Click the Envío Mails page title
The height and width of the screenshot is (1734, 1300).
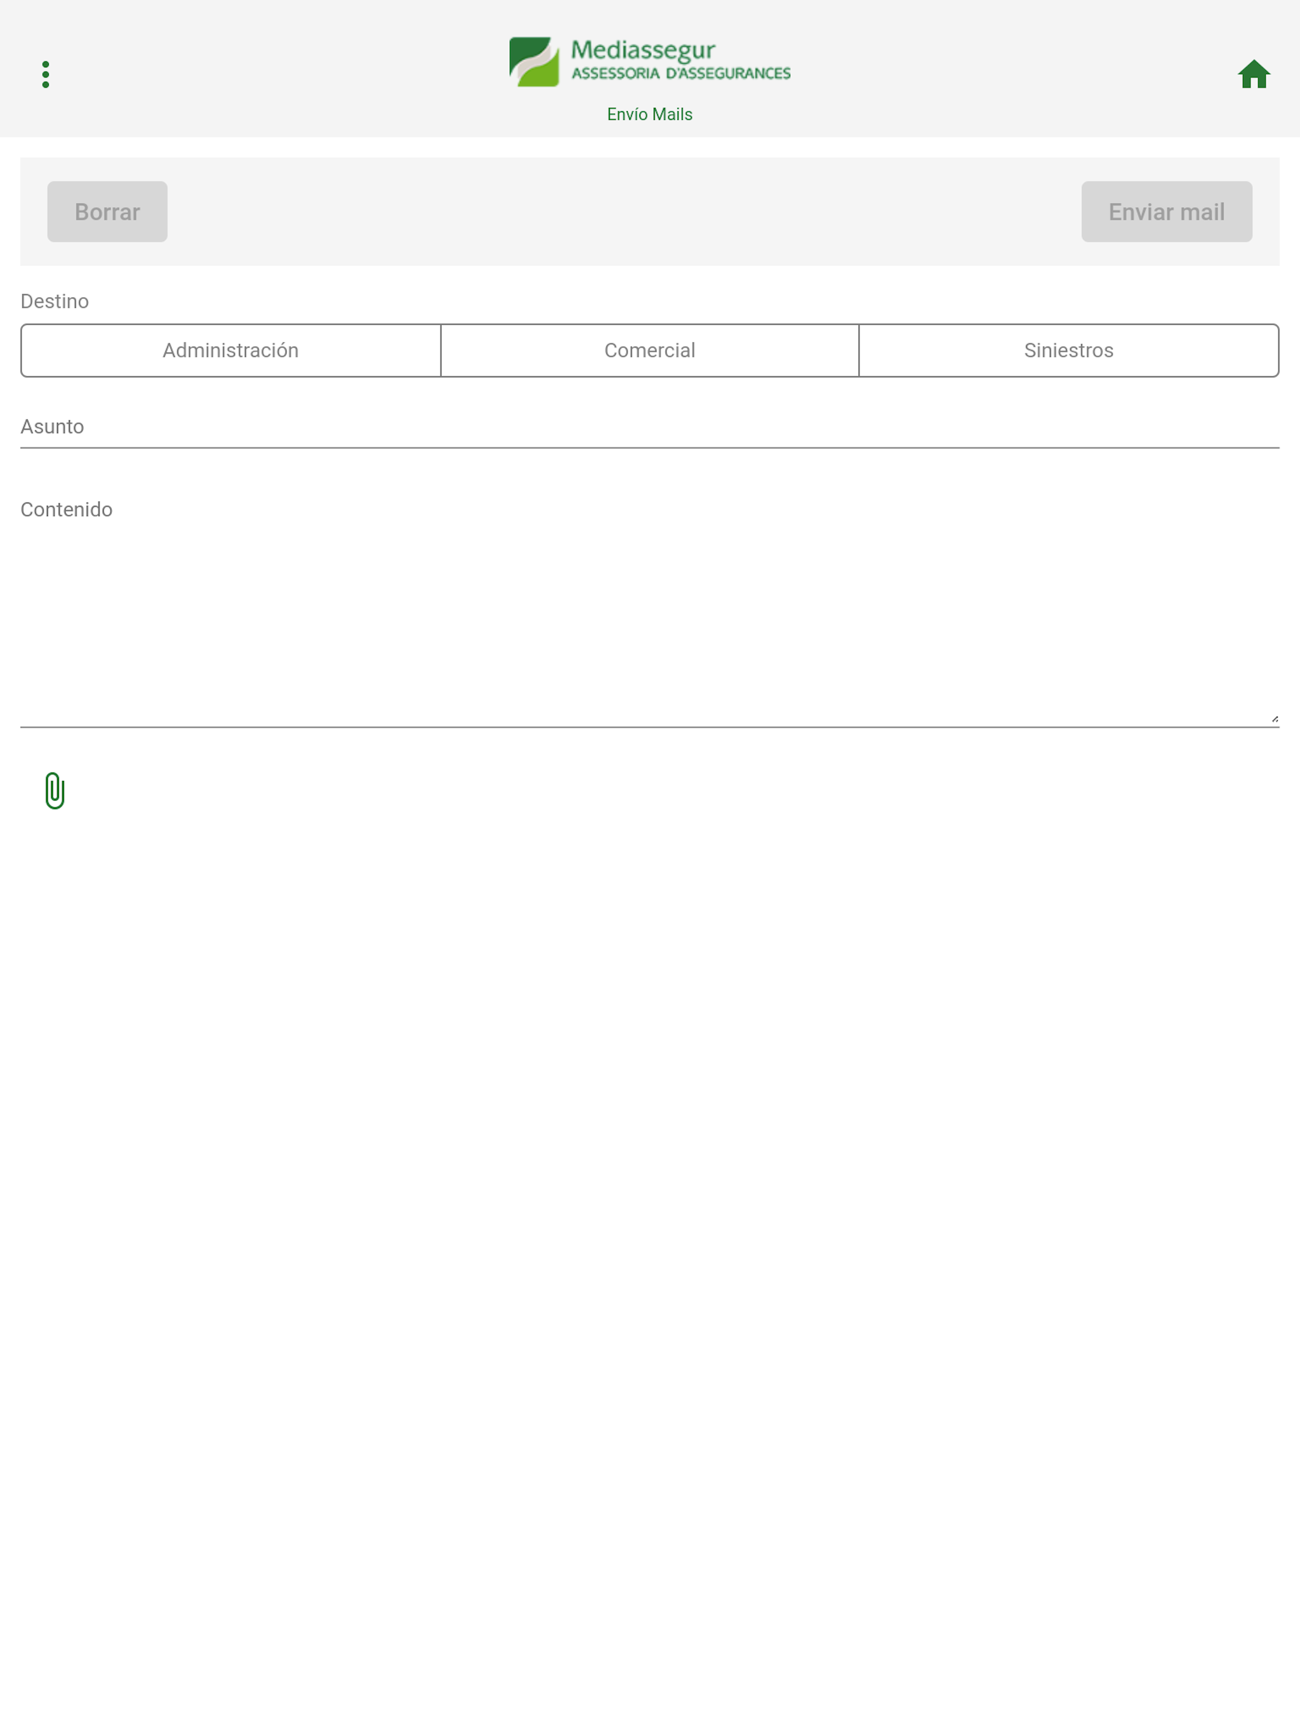click(x=650, y=114)
